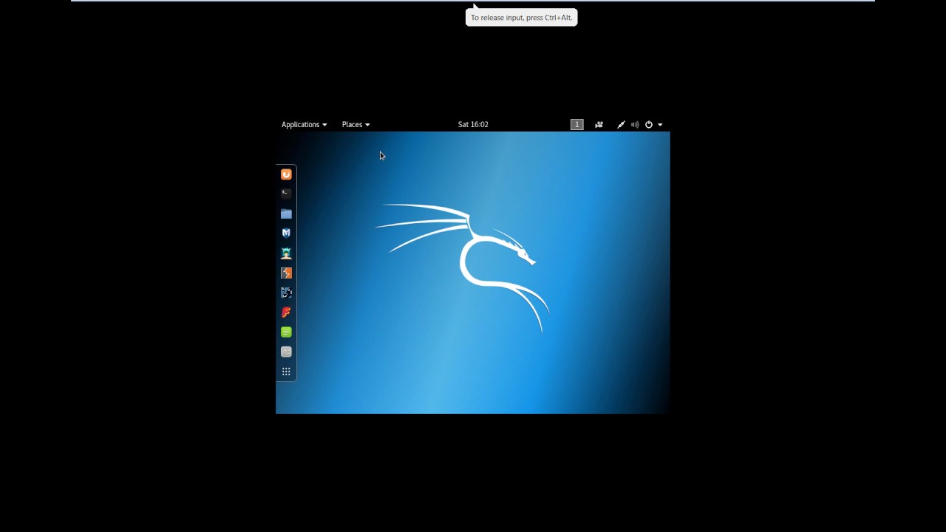Launch Metasploit from the dock
Screen dimensions: 946x532
click(x=286, y=233)
